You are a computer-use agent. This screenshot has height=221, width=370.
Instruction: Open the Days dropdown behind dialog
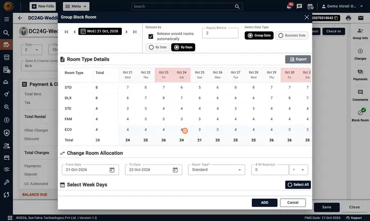(31, 49)
